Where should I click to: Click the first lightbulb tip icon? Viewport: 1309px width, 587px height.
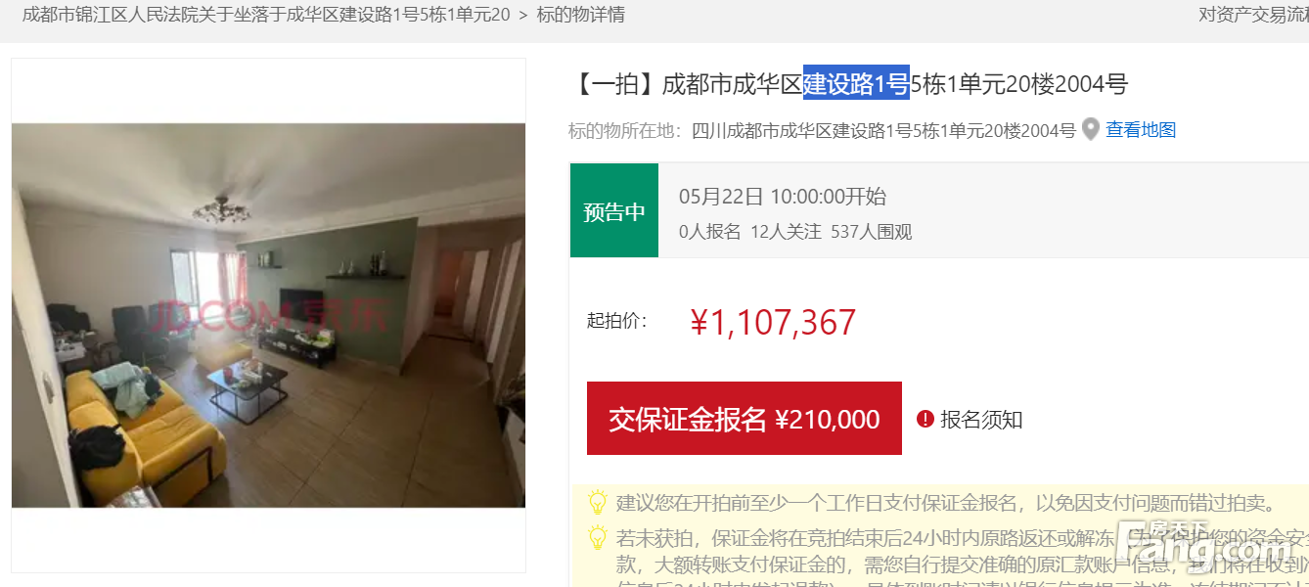click(598, 503)
